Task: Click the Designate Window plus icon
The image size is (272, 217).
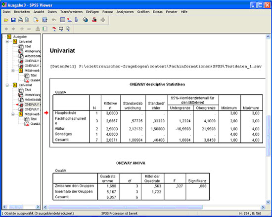Action: tap(103, 20)
